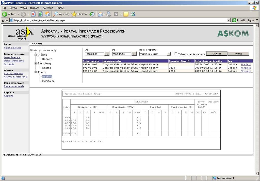Click the Edit page toolbar icon
Screen dimensions: 260x181
coord(116,14)
